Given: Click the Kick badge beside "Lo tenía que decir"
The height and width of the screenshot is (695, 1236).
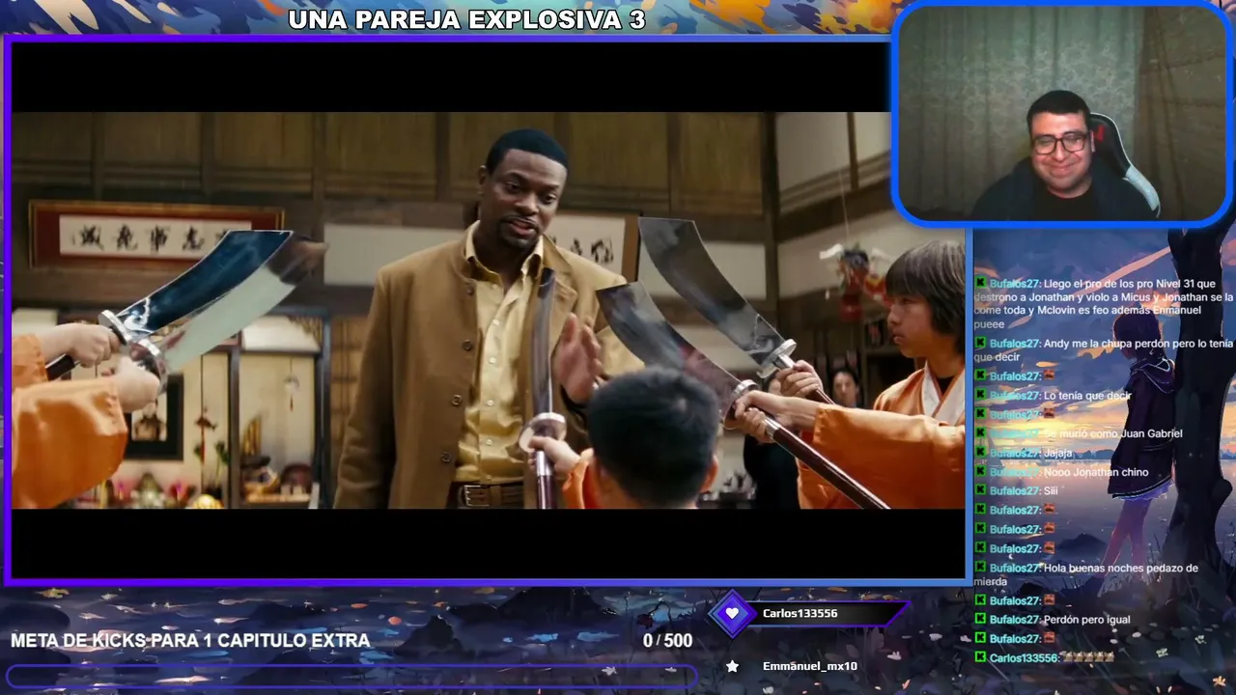Looking at the screenshot, I should click(x=981, y=395).
